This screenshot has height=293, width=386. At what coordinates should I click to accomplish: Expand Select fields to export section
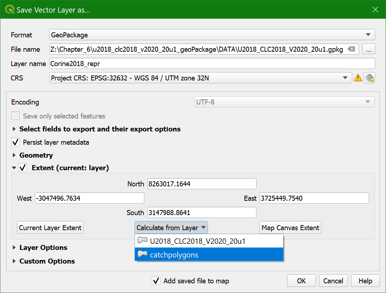(14, 129)
